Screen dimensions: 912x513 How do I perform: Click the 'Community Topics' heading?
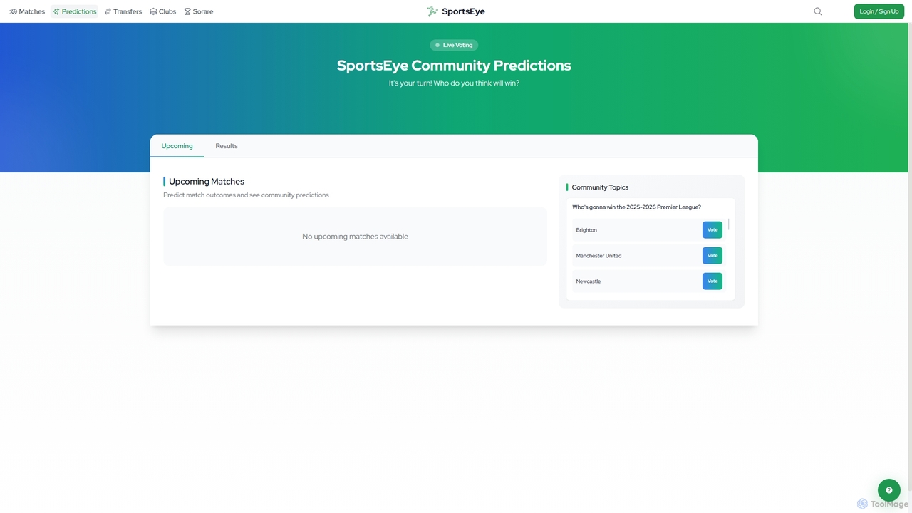(600, 187)
